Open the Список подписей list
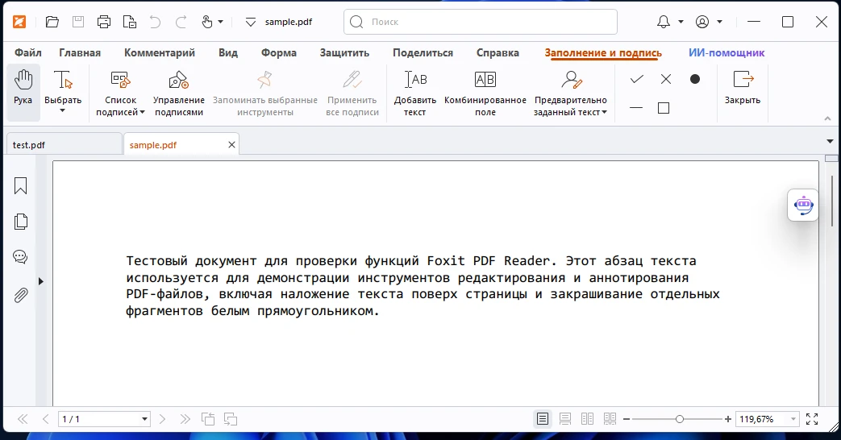The width and height of the screenshot is (841, 440). point(121,93)
